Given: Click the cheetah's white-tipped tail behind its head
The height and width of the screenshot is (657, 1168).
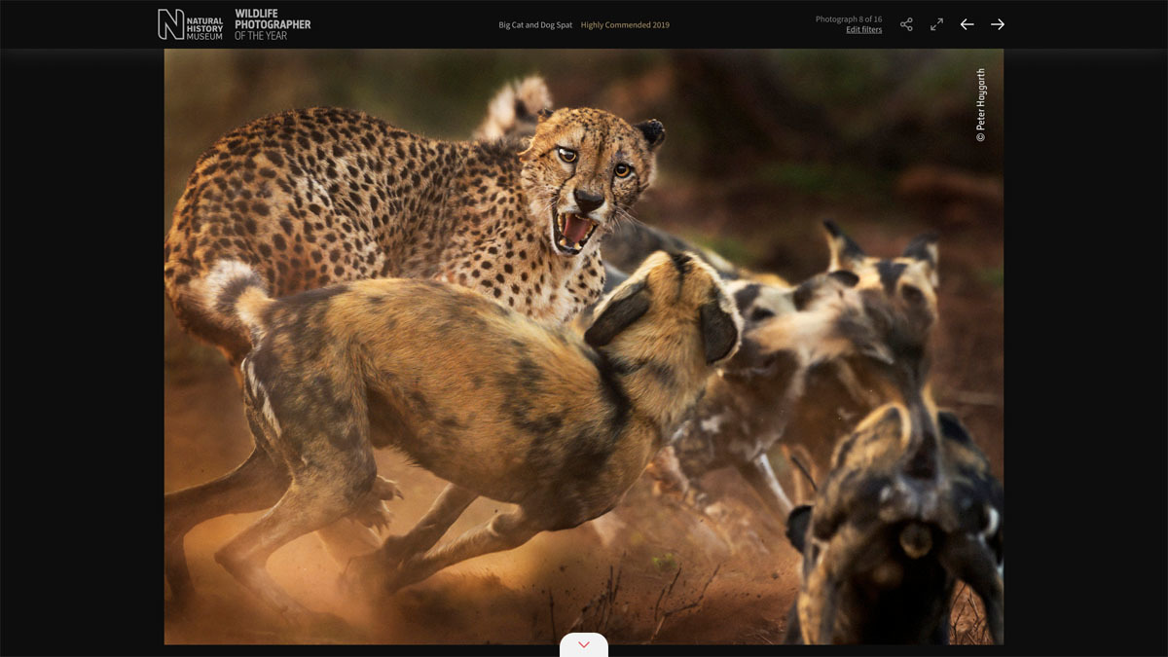Looking at the screenshot, I should pos(521,102).
